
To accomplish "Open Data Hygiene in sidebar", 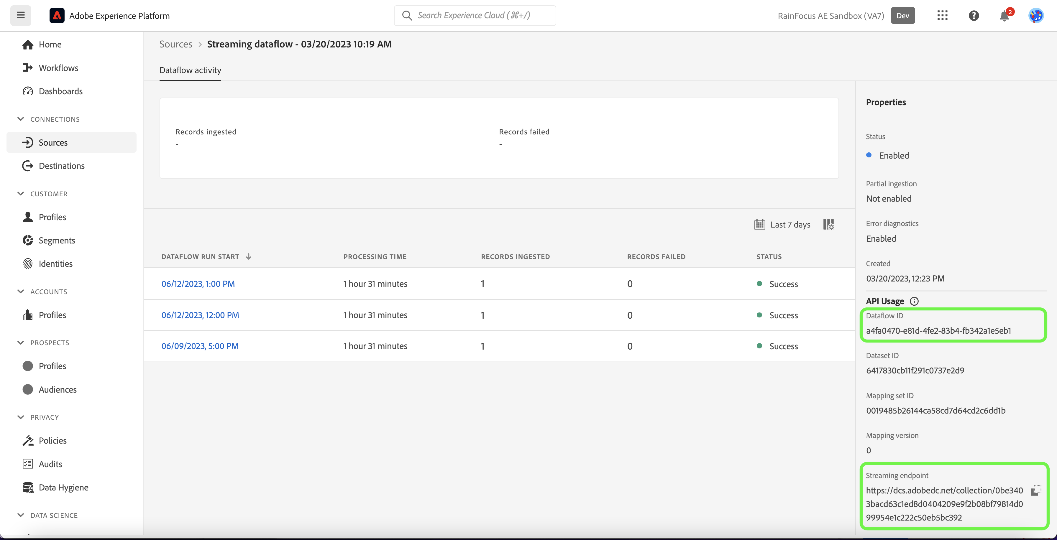I will tap(63, 487).
